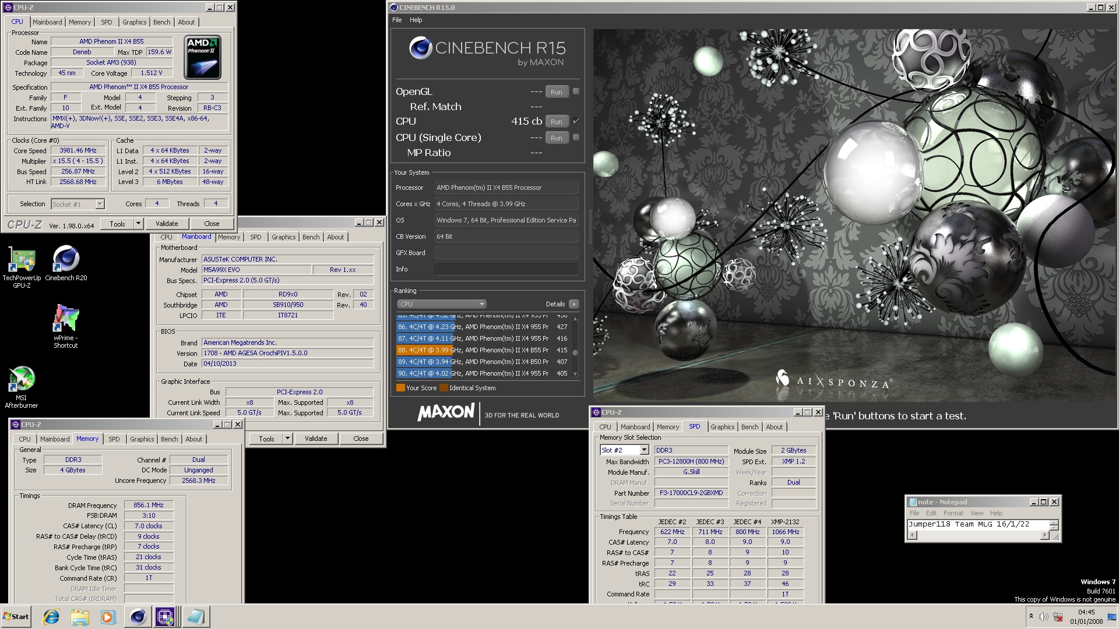
Task: Switch to CPU-Z via taskbar chip icon
Action: click(165, 617)
